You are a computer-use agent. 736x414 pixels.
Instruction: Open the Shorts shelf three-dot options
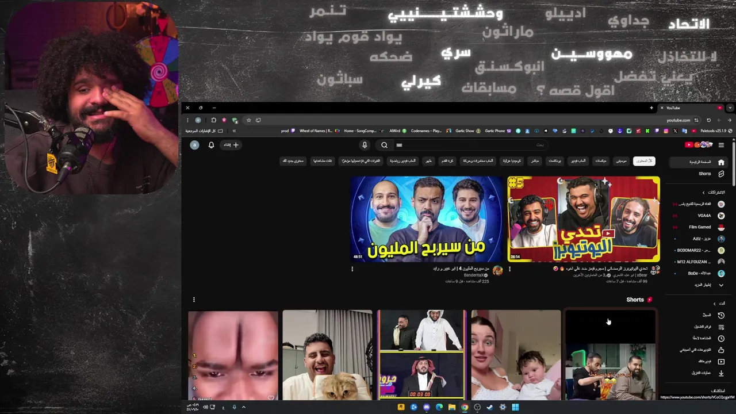(x=194, y=300)
